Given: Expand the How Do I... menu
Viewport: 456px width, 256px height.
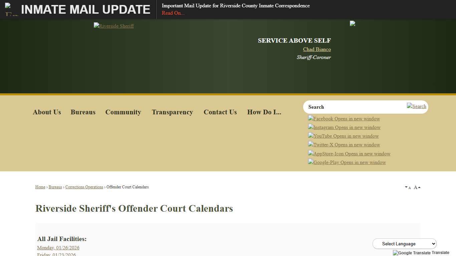Looking at the screenshot, I should point(264,112).
